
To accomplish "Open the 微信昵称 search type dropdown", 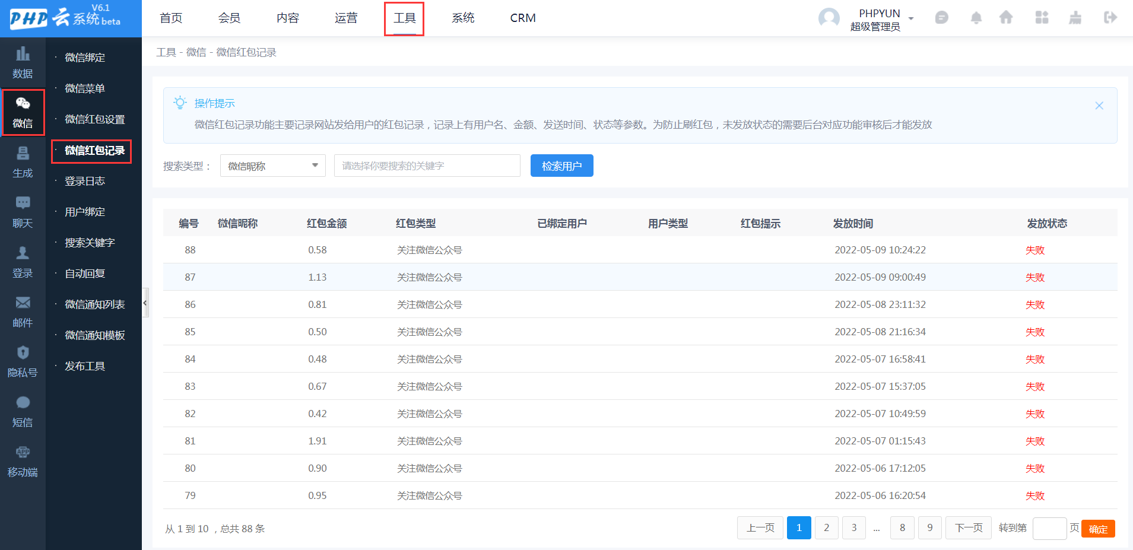I will [273, 166].
